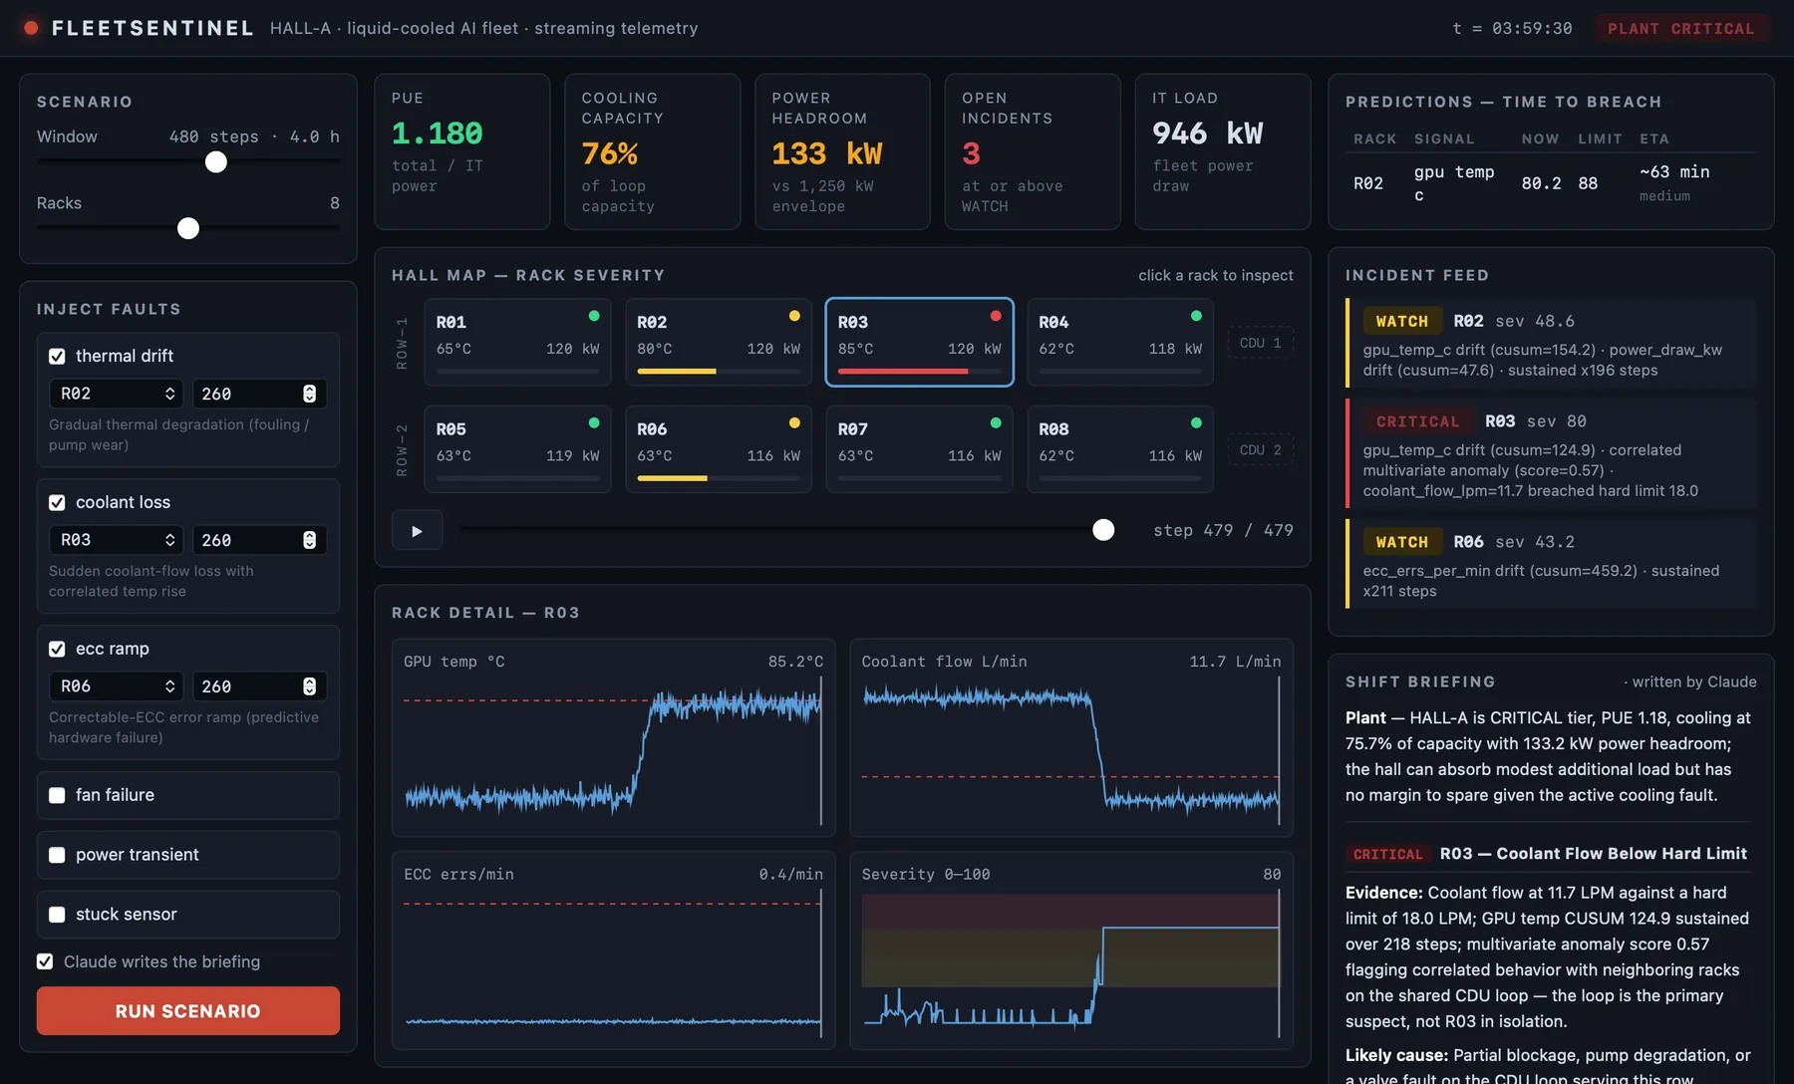Click the RUN SCENARIO button
The width and height of the screenshot is (1794, 1084).
click(x=188, y=1011)
